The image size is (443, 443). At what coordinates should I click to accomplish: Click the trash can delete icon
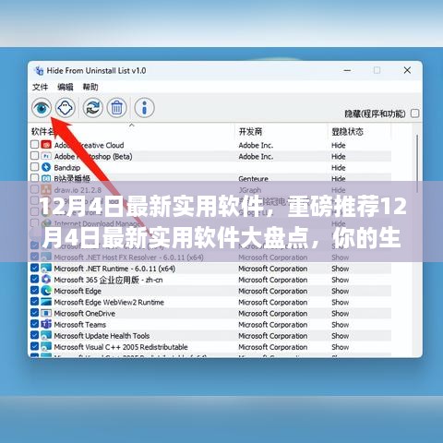(116, 108)
